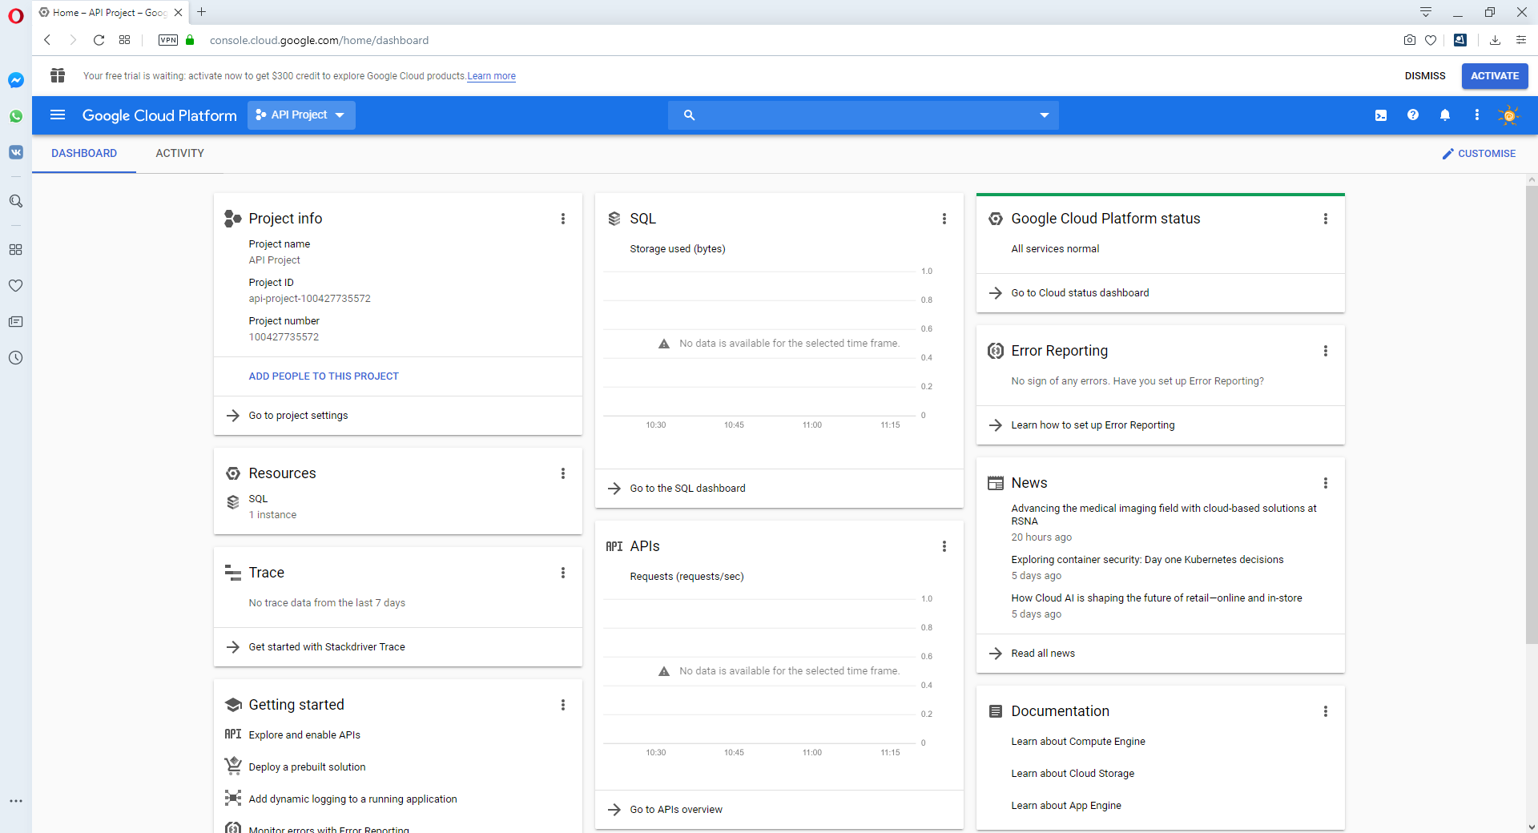This screenshot has width=1538, height=833.
Task: Open WhatsApp in the Opera sidebar
Action: coord(16,116)
